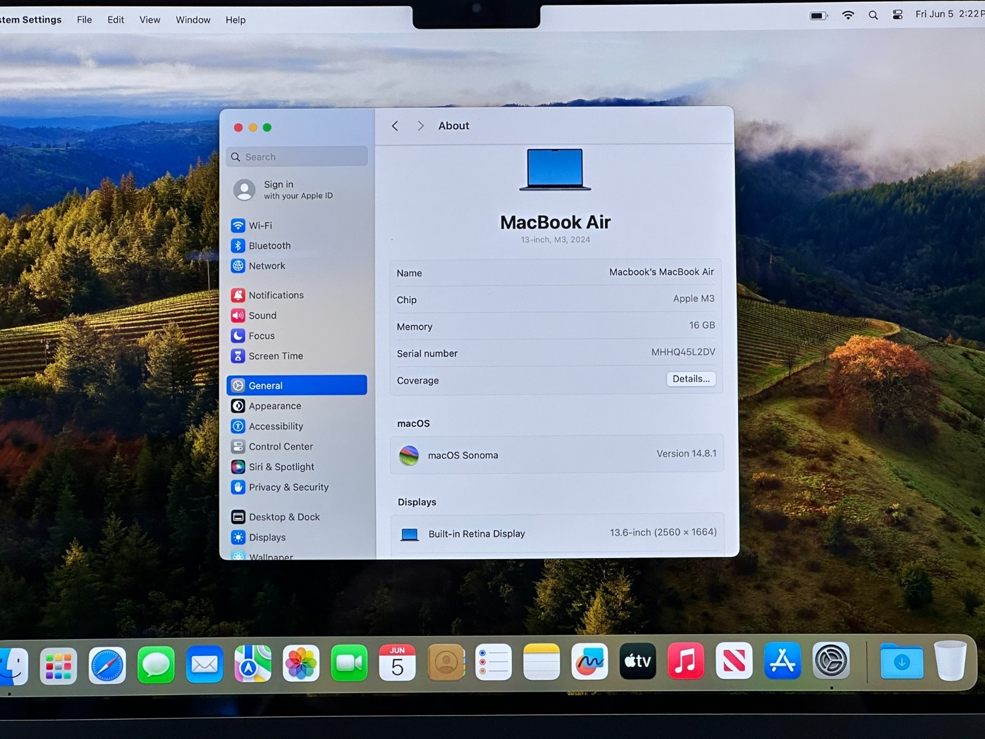985x739 pixels.
Task: Open Calendar from the Dock
Action: [x=397, y=663]
